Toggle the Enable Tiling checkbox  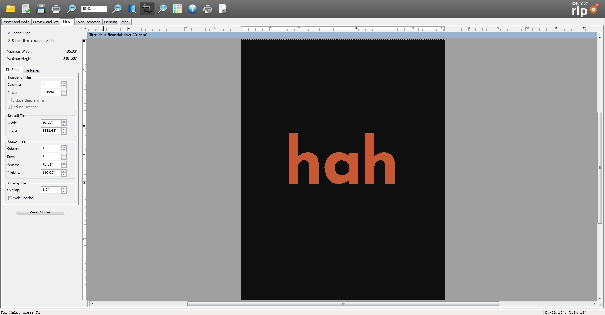9,33
